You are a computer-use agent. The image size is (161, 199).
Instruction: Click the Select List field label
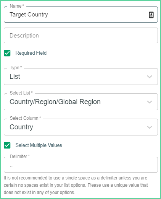21,93
